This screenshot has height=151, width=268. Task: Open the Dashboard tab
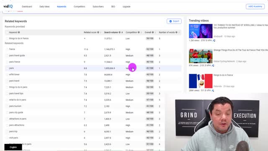(x=27, y=7)
